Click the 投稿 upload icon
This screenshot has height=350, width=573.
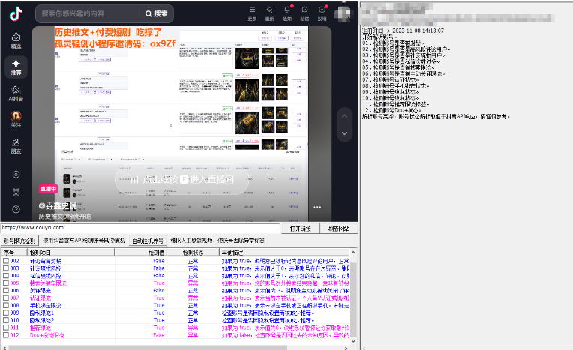(x=322, y=12)
